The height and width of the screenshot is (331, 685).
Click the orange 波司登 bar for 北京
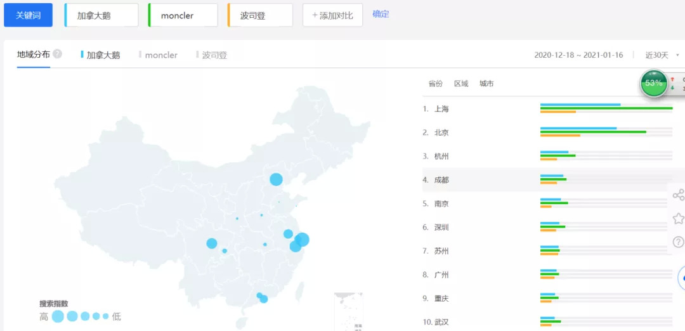pos(560,135)
